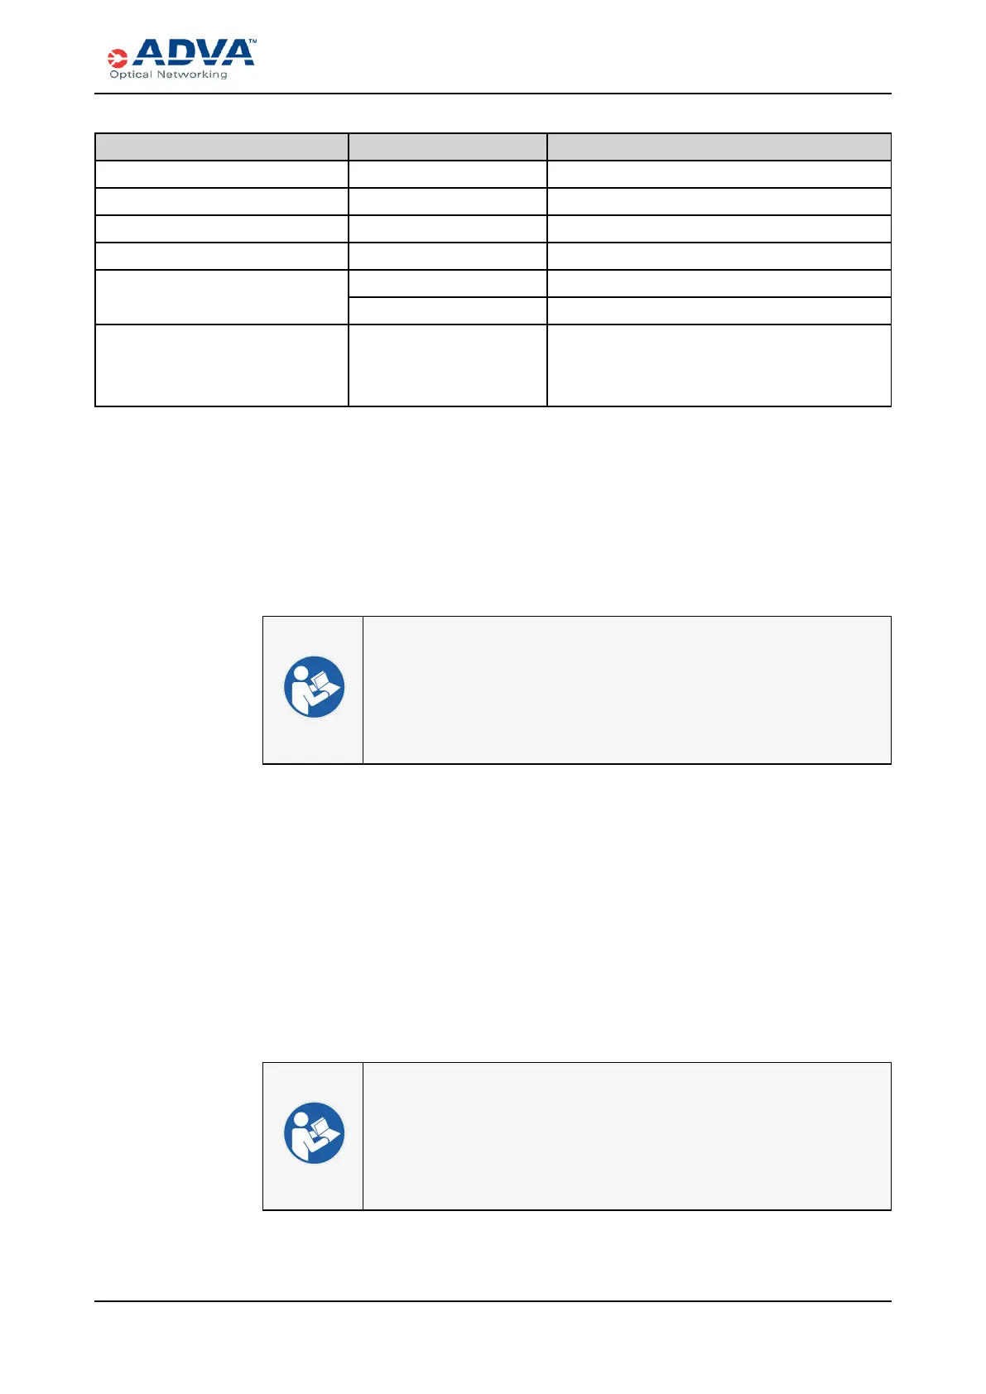Click the red arrow emblem beside ADVA

(117, 58)
